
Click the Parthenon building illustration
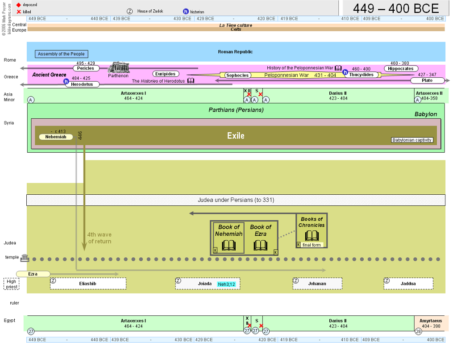click(x=119, y=68)
